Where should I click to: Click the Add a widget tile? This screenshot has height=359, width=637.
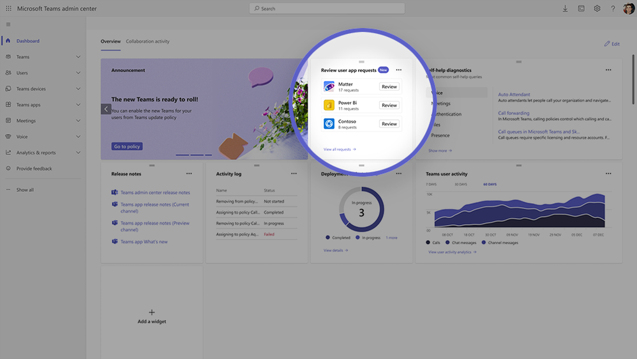click(x=151, y=312)
